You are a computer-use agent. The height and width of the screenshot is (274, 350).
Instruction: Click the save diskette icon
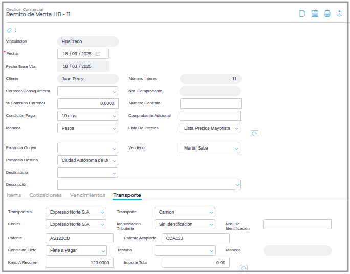(x=315, y=14)
